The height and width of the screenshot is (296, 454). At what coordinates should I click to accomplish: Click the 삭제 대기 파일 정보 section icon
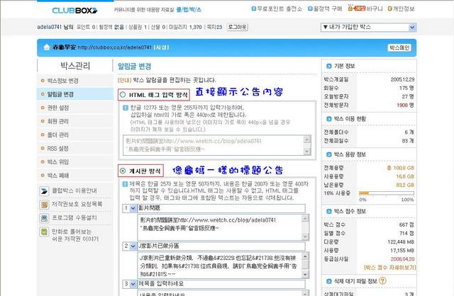(x=328, y=281)
